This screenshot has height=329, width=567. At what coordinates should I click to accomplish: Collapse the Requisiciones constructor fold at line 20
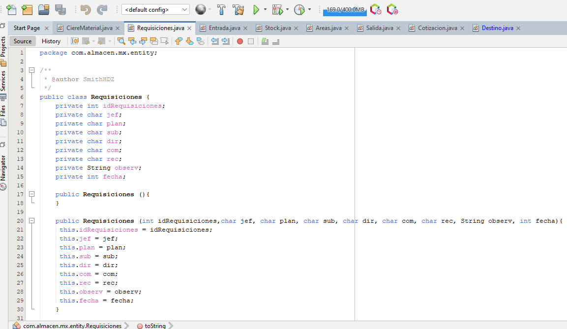(32, 221)
